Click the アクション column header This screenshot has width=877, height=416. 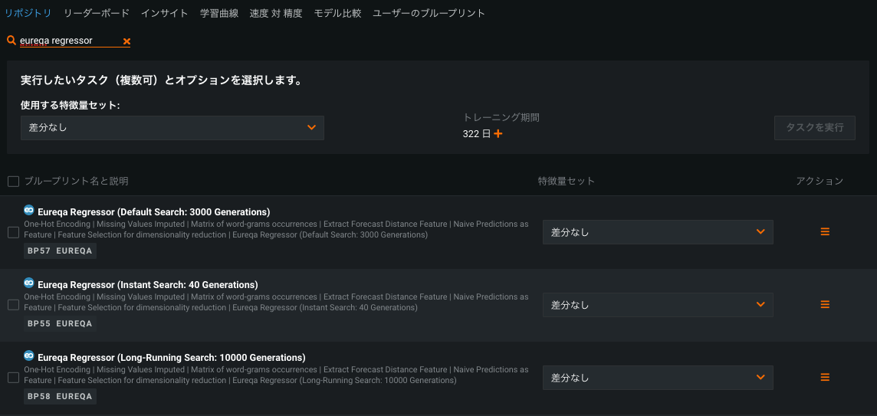click(820, 181)
